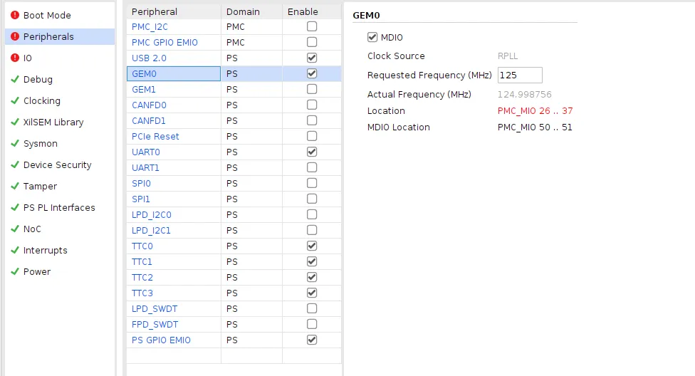Screen dimensions: 695x376
Task: Click the red error icon next to Peripherals
Action: point(15,36)
